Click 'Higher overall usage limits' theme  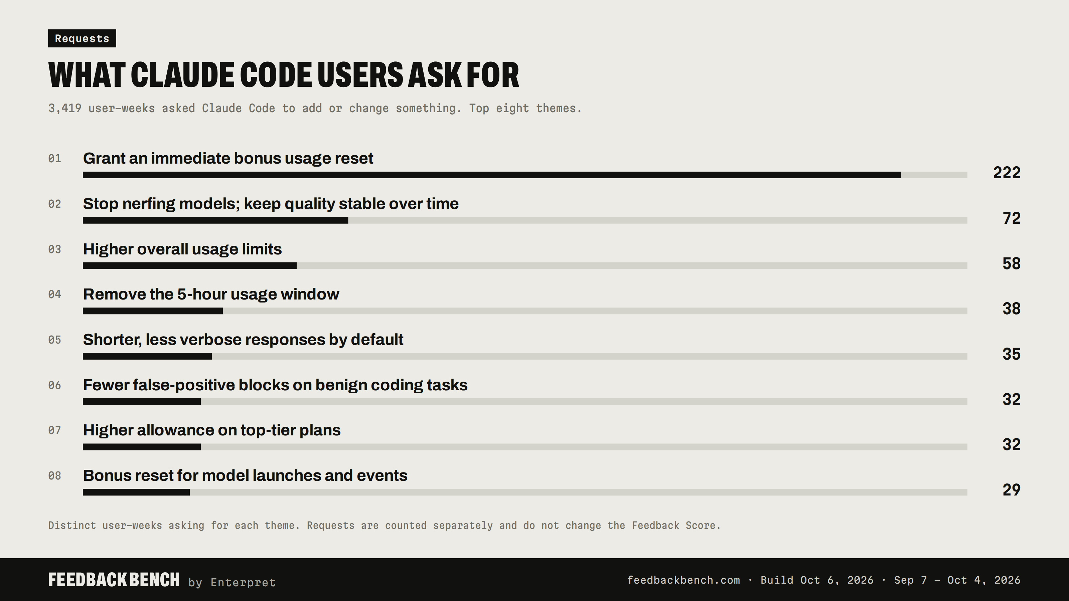pyautogui.click(x=182, y=249)
